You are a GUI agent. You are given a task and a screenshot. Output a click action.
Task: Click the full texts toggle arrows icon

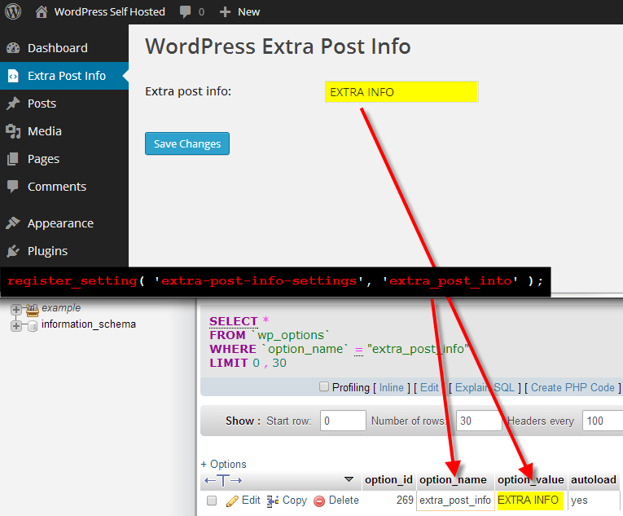coord(223,481)
